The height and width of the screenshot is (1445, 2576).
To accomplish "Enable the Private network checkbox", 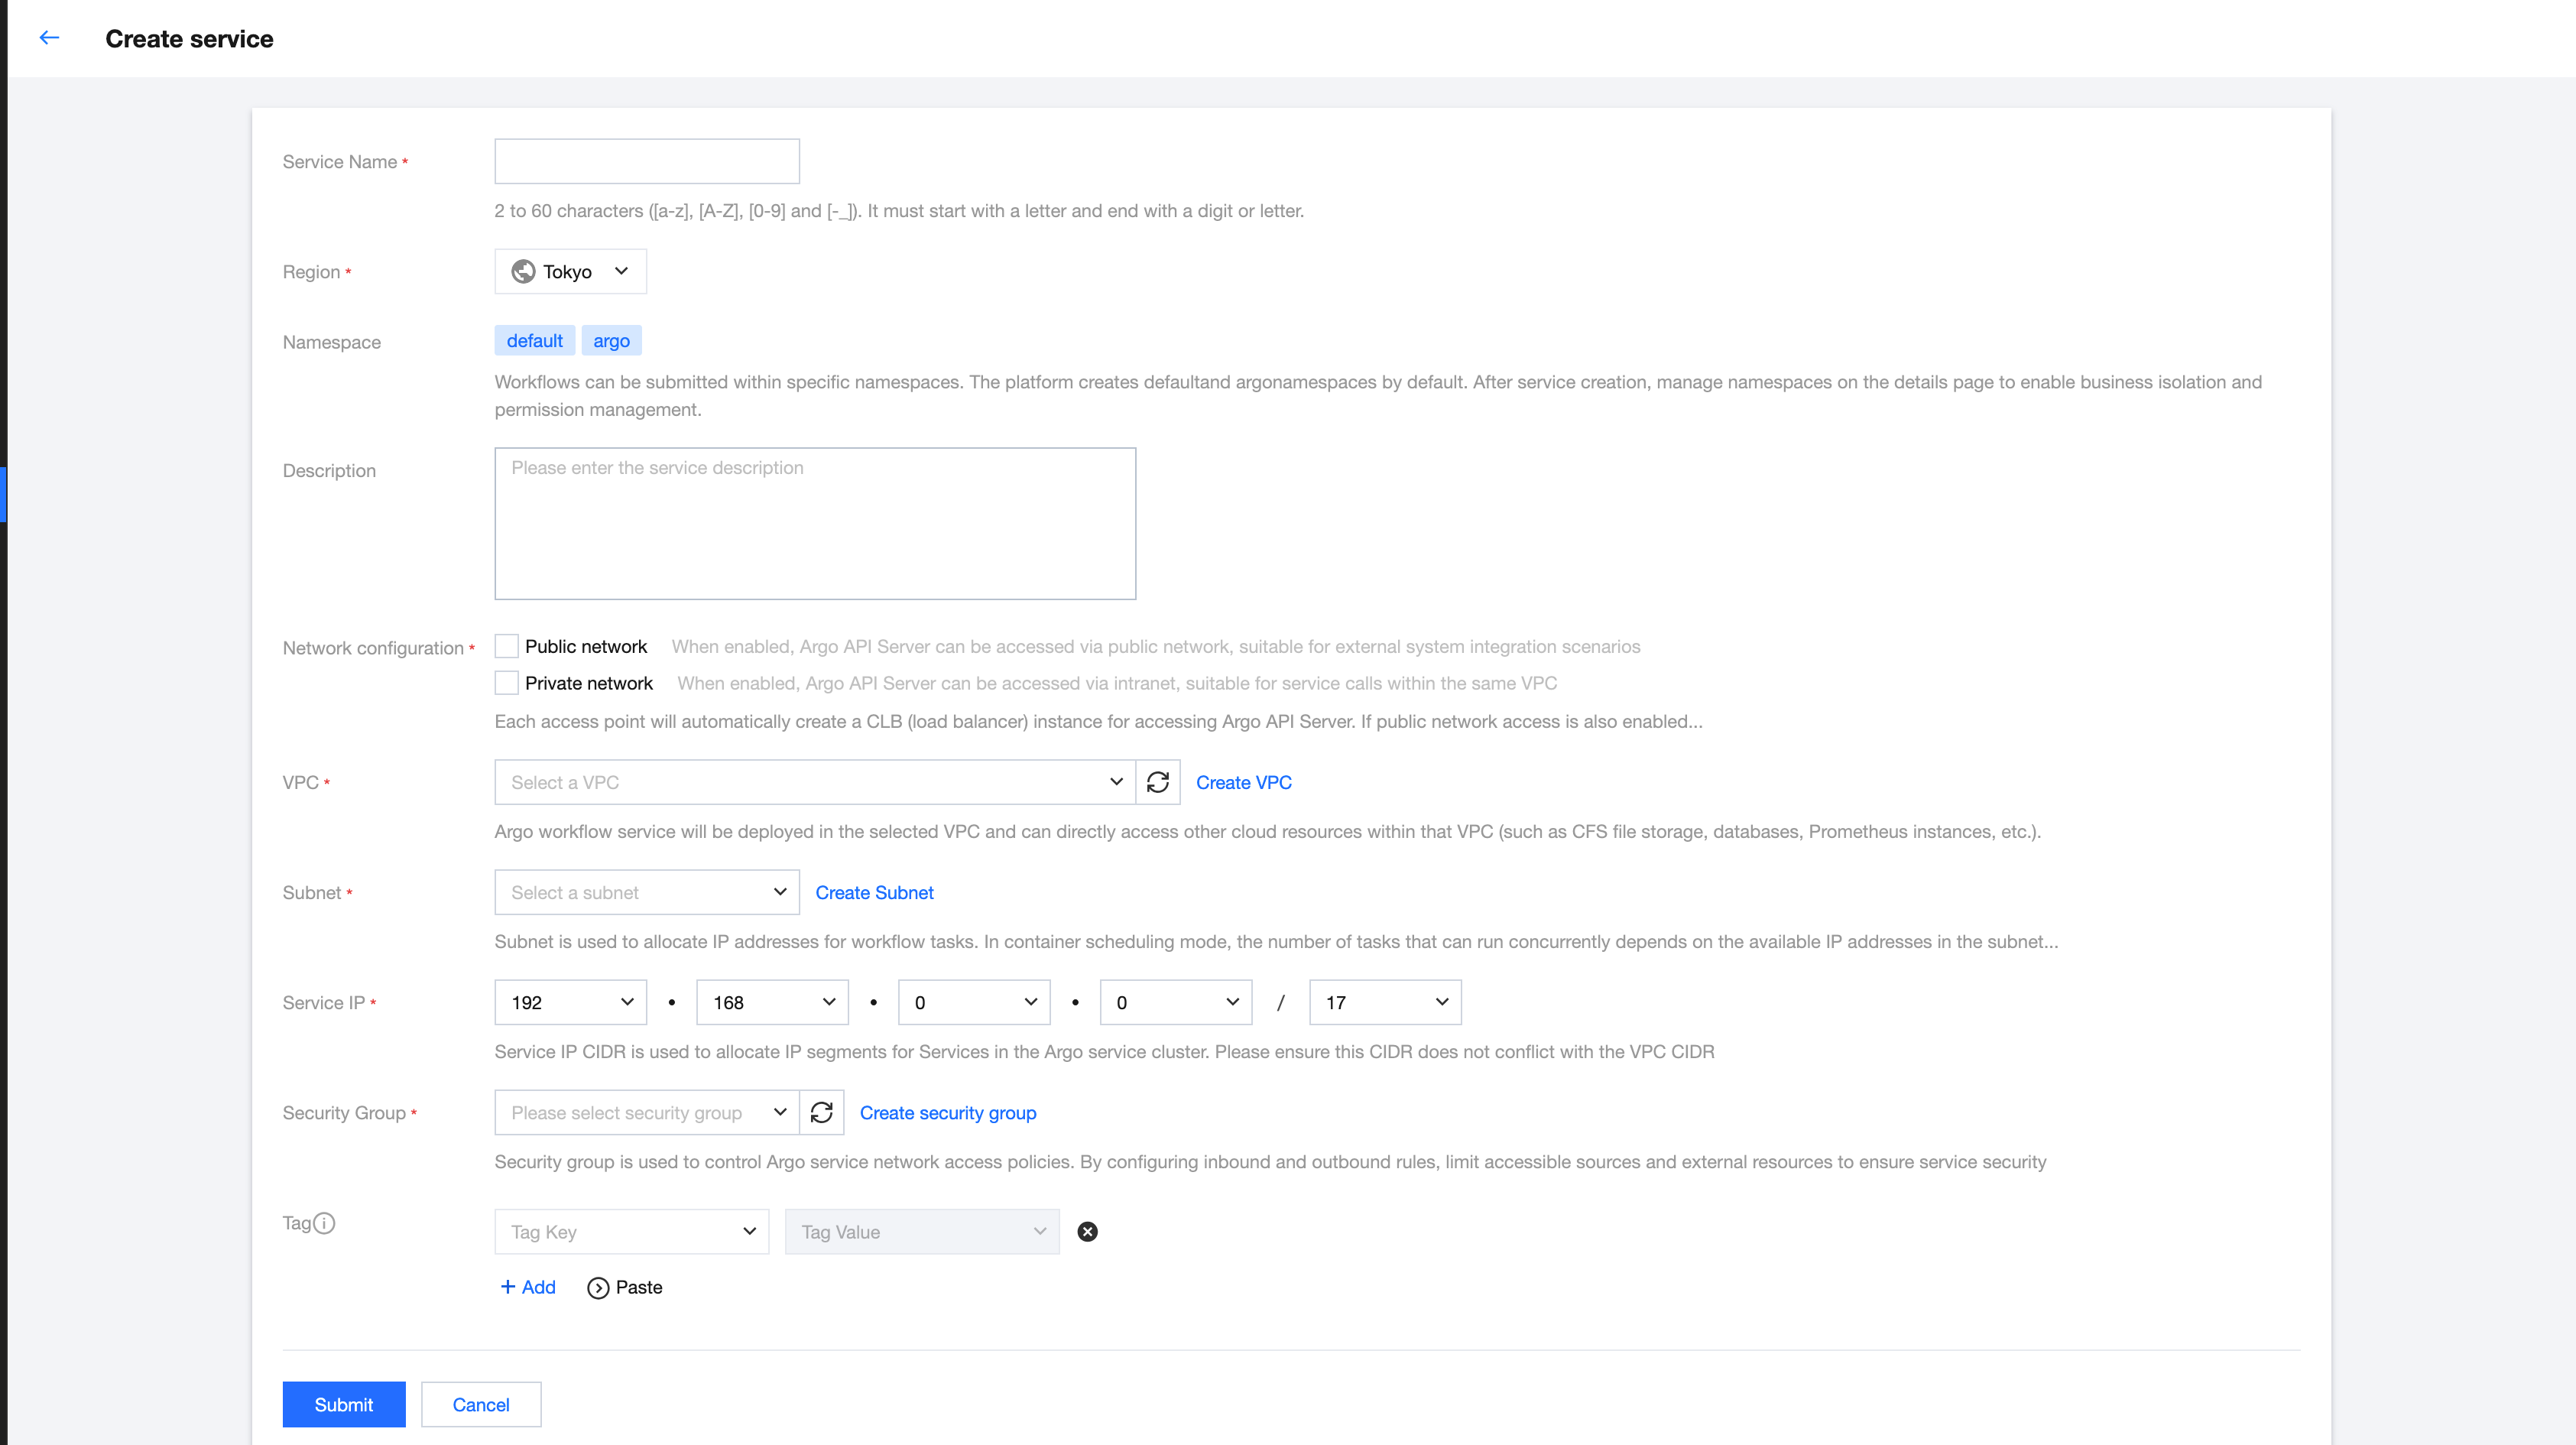I will 507,683.
